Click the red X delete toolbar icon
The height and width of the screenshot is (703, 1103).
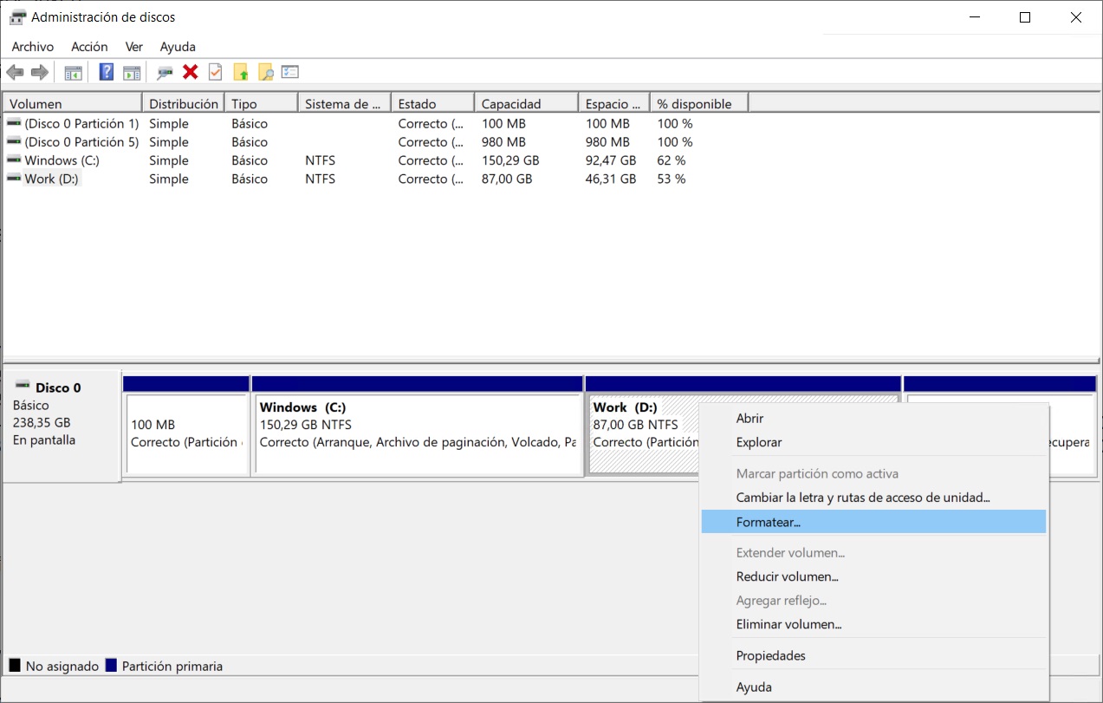(x=191, y=72)
